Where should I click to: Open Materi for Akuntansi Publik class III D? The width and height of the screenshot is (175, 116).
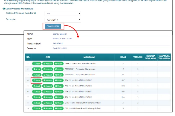[59, 86]
